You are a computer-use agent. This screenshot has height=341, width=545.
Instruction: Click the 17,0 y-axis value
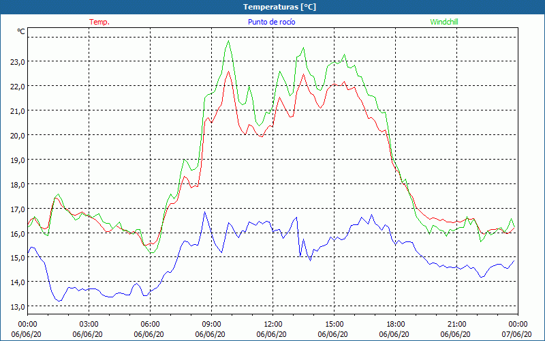[18, 209]
